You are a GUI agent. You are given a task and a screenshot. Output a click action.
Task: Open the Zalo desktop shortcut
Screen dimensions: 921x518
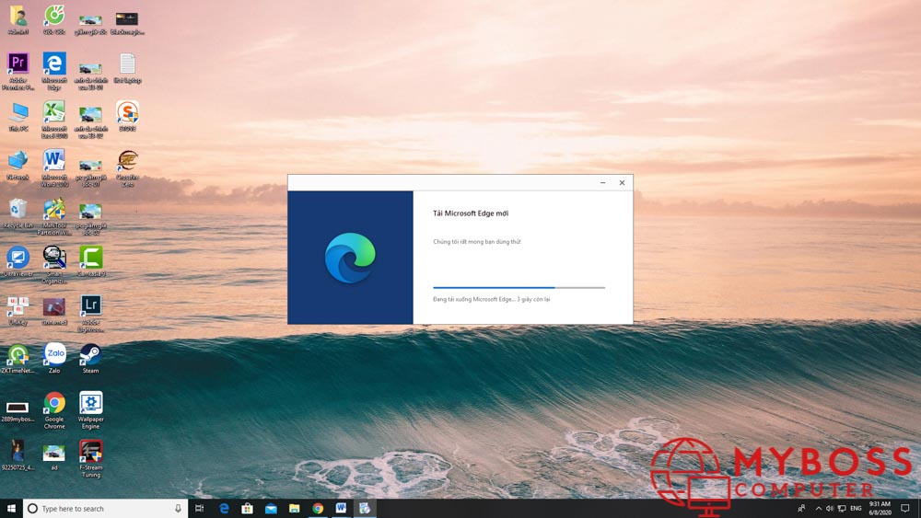pyautogui.click(x=54, y=354)
